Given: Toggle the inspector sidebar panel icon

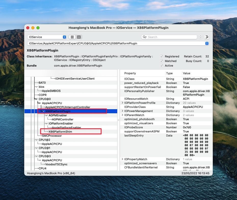Looking at the screenshot, I should [206, 37].
